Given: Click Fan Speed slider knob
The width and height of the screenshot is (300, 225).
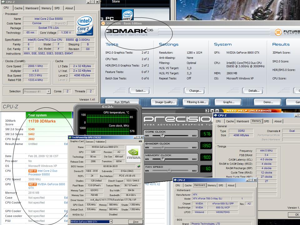Looking at the screenshot, I should pos(169,171).
